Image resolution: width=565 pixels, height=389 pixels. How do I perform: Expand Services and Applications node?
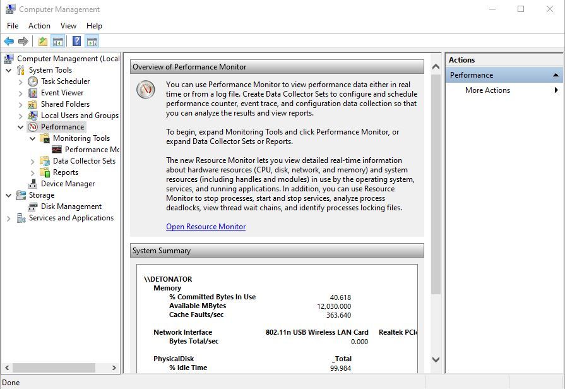[x=9, y=218]
